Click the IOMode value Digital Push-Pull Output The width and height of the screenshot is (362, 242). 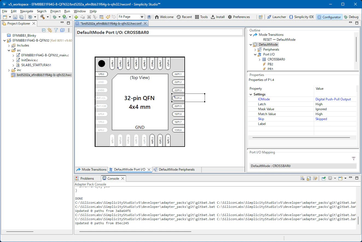point(333,99)
